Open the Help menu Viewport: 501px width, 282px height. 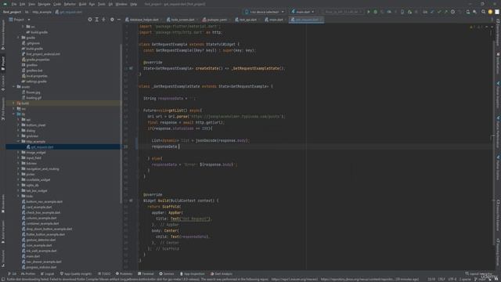tap(134, 4)
